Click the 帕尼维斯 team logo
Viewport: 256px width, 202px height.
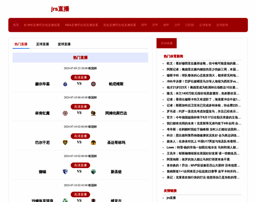(93, 84)
